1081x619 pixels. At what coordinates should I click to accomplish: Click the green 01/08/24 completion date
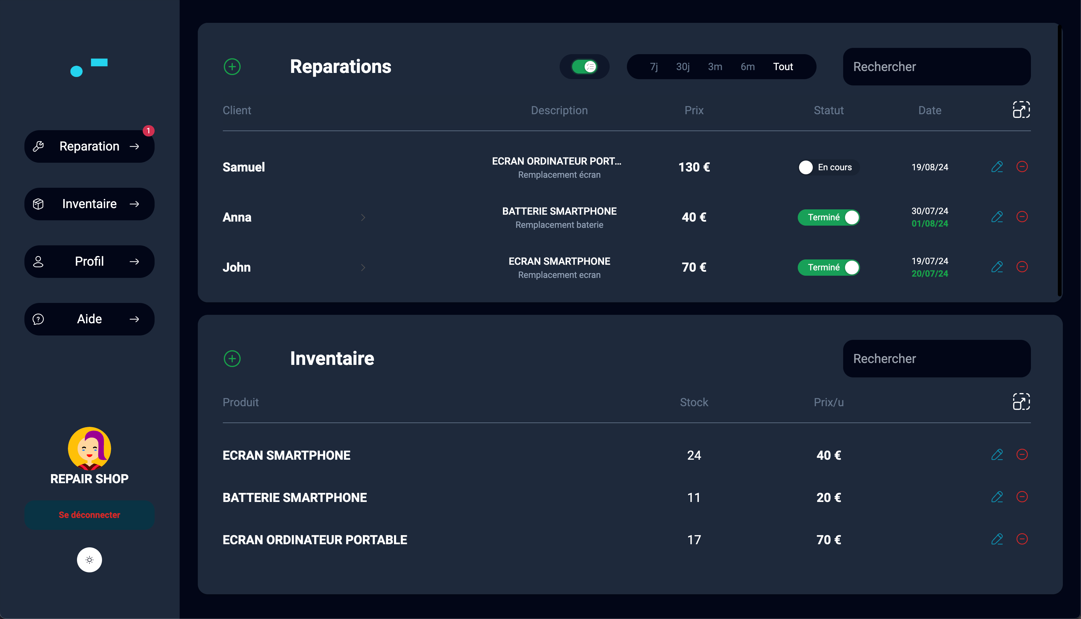click(930, 224)
